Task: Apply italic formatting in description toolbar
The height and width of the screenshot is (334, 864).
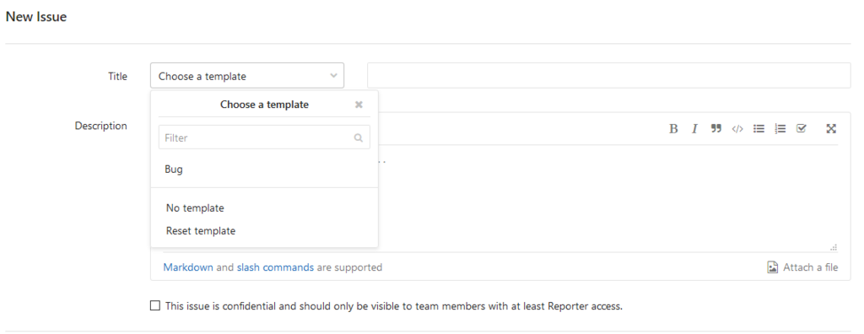Action: click(695, 129)
